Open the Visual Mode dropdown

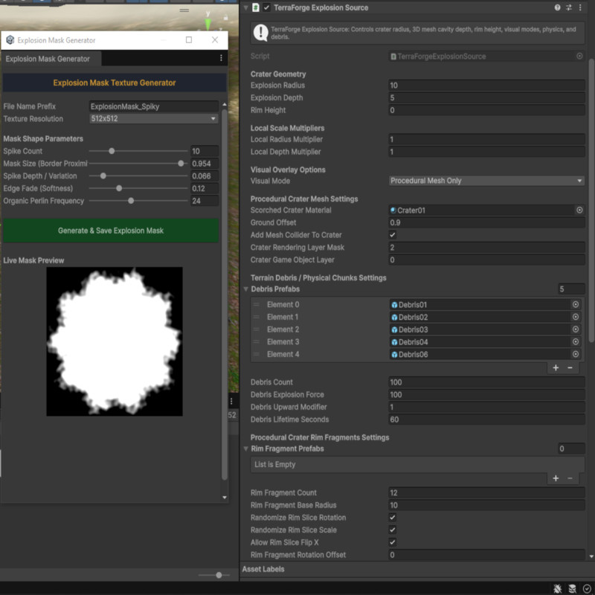click(x=486, y=181)
